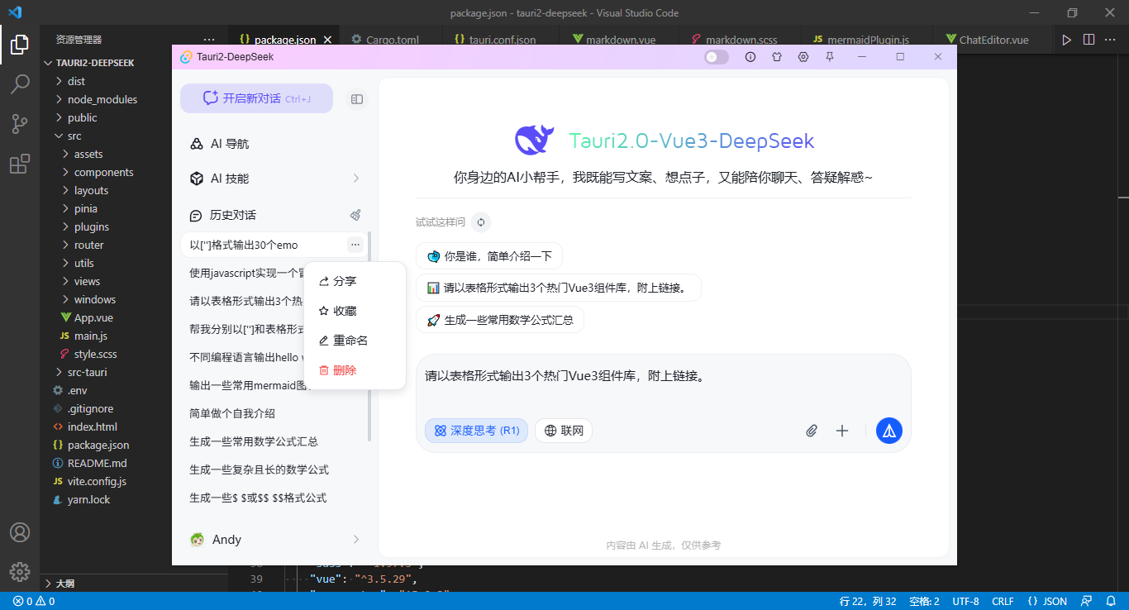Open VS Code Search activity icon
Image resolution: width=1129 pixels, height=610 pixels.
(20, 83)
